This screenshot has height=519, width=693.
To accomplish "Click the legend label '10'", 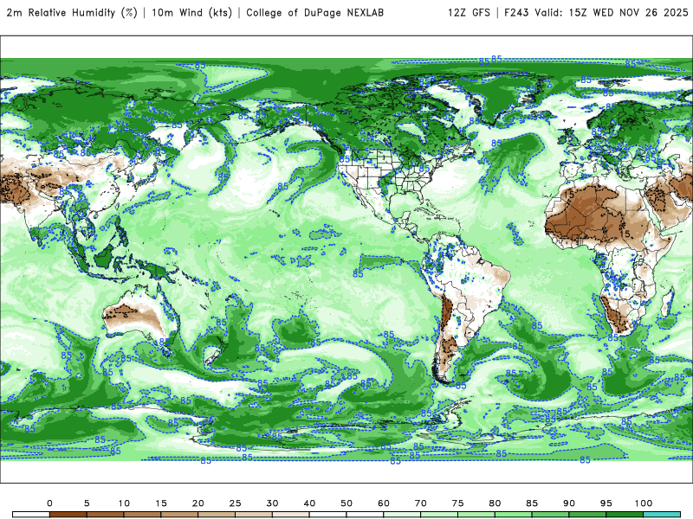I will (124, 503).
